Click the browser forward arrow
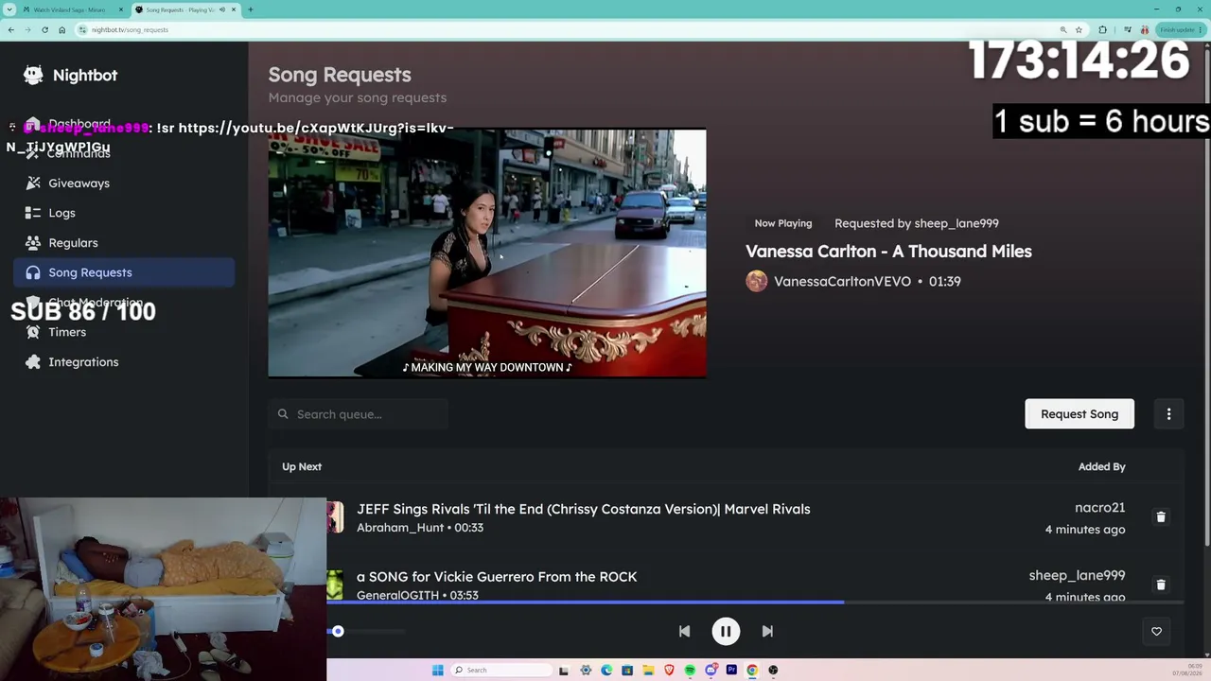The width and height of the screenshot is (1211, 681). pos(27,29)
